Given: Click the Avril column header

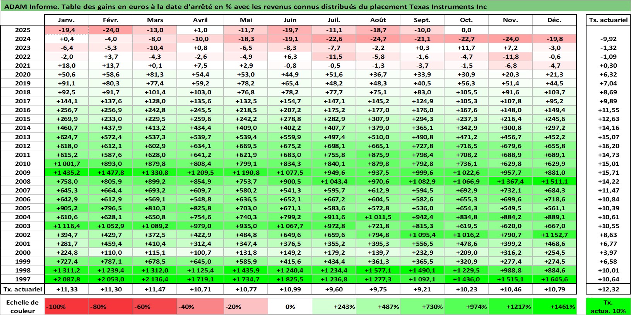Looking at the screenshot, I should coord(200,20).
